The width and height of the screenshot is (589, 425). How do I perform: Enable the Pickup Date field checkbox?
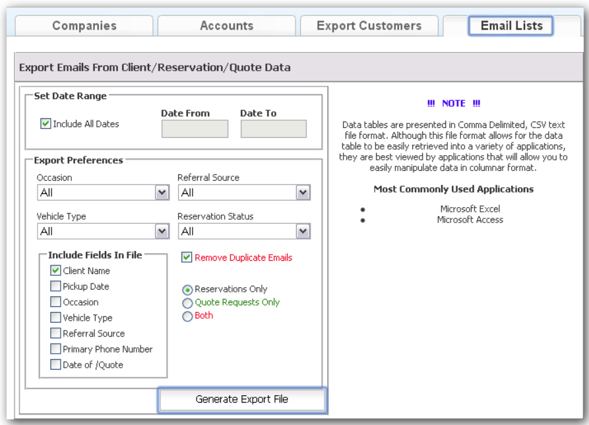click(x=55, y=286)
